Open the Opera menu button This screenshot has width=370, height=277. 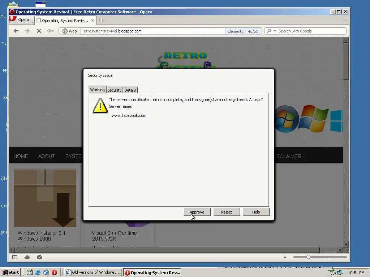click(21, 19)
